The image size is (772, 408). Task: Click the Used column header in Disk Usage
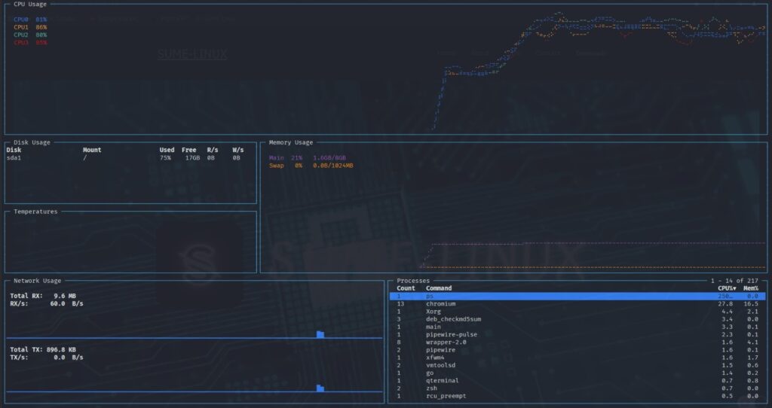(x=167, y=150)
